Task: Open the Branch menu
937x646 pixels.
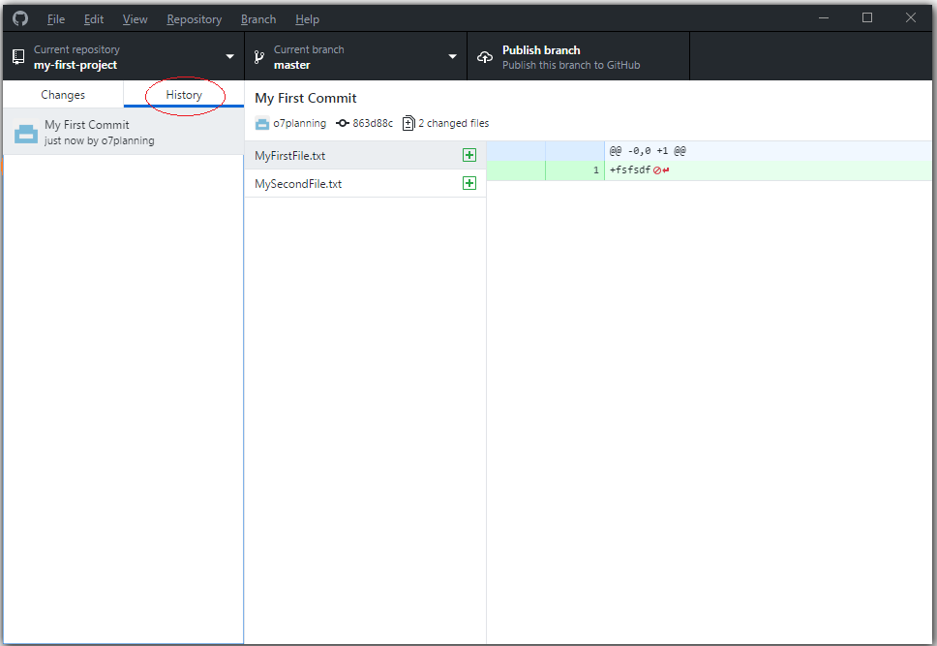Action: click(258, 19)
